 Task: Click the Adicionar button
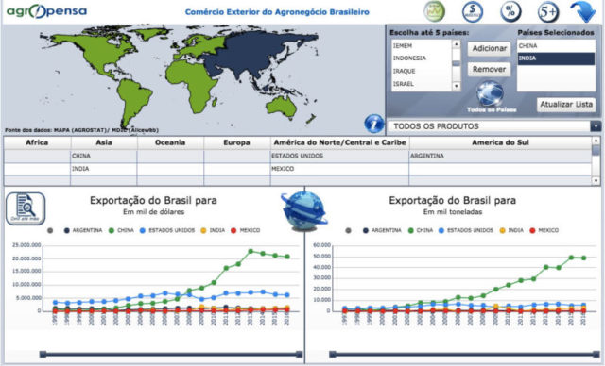[x=490, y=48]
